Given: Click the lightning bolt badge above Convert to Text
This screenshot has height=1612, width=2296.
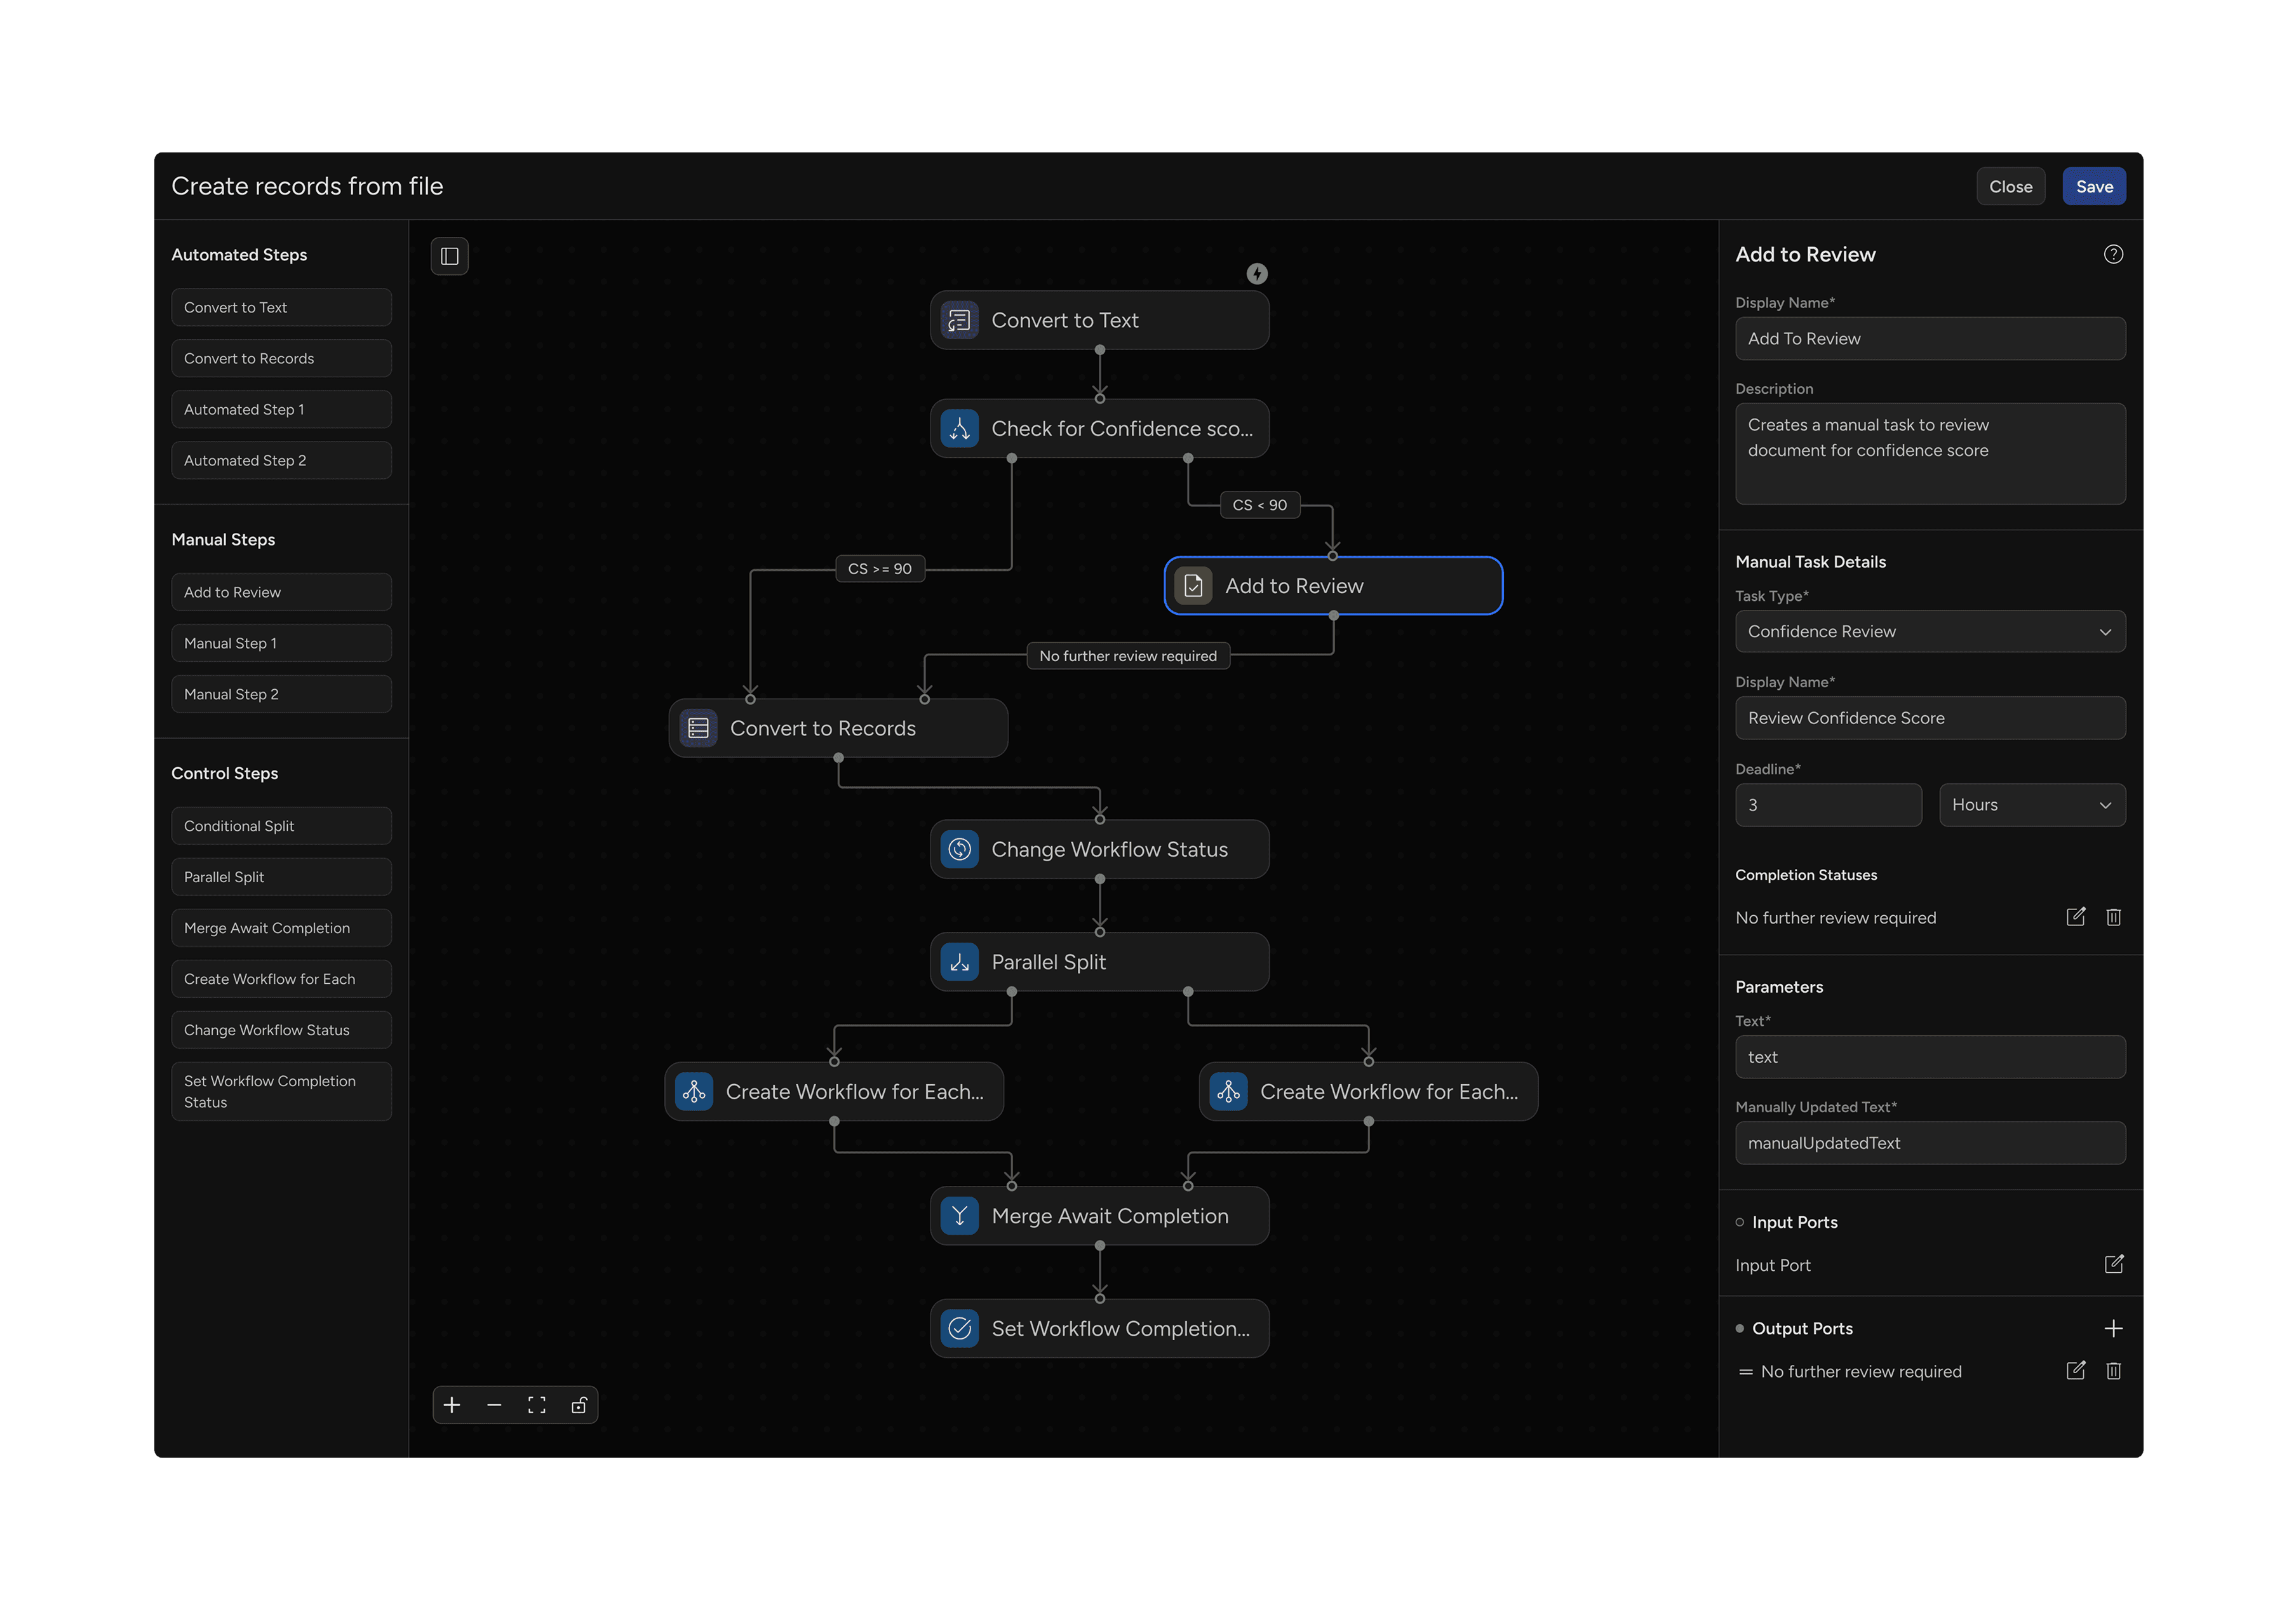Looking at the screenshot, I should pos(1257,273).
